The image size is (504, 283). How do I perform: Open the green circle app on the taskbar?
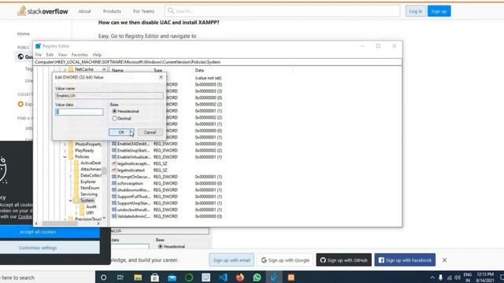189,277
